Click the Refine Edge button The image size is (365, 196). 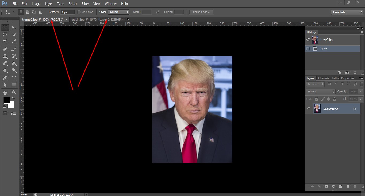201,12
